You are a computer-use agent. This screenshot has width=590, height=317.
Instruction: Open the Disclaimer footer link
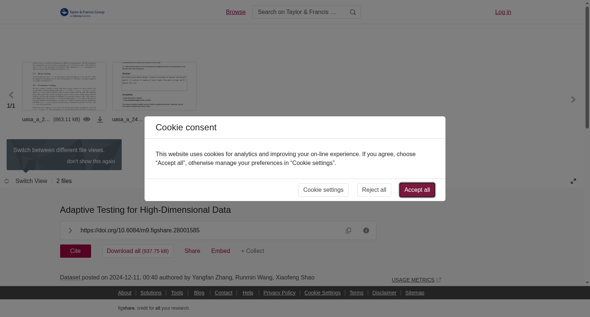pyautogui.click(x=384, y=293)
